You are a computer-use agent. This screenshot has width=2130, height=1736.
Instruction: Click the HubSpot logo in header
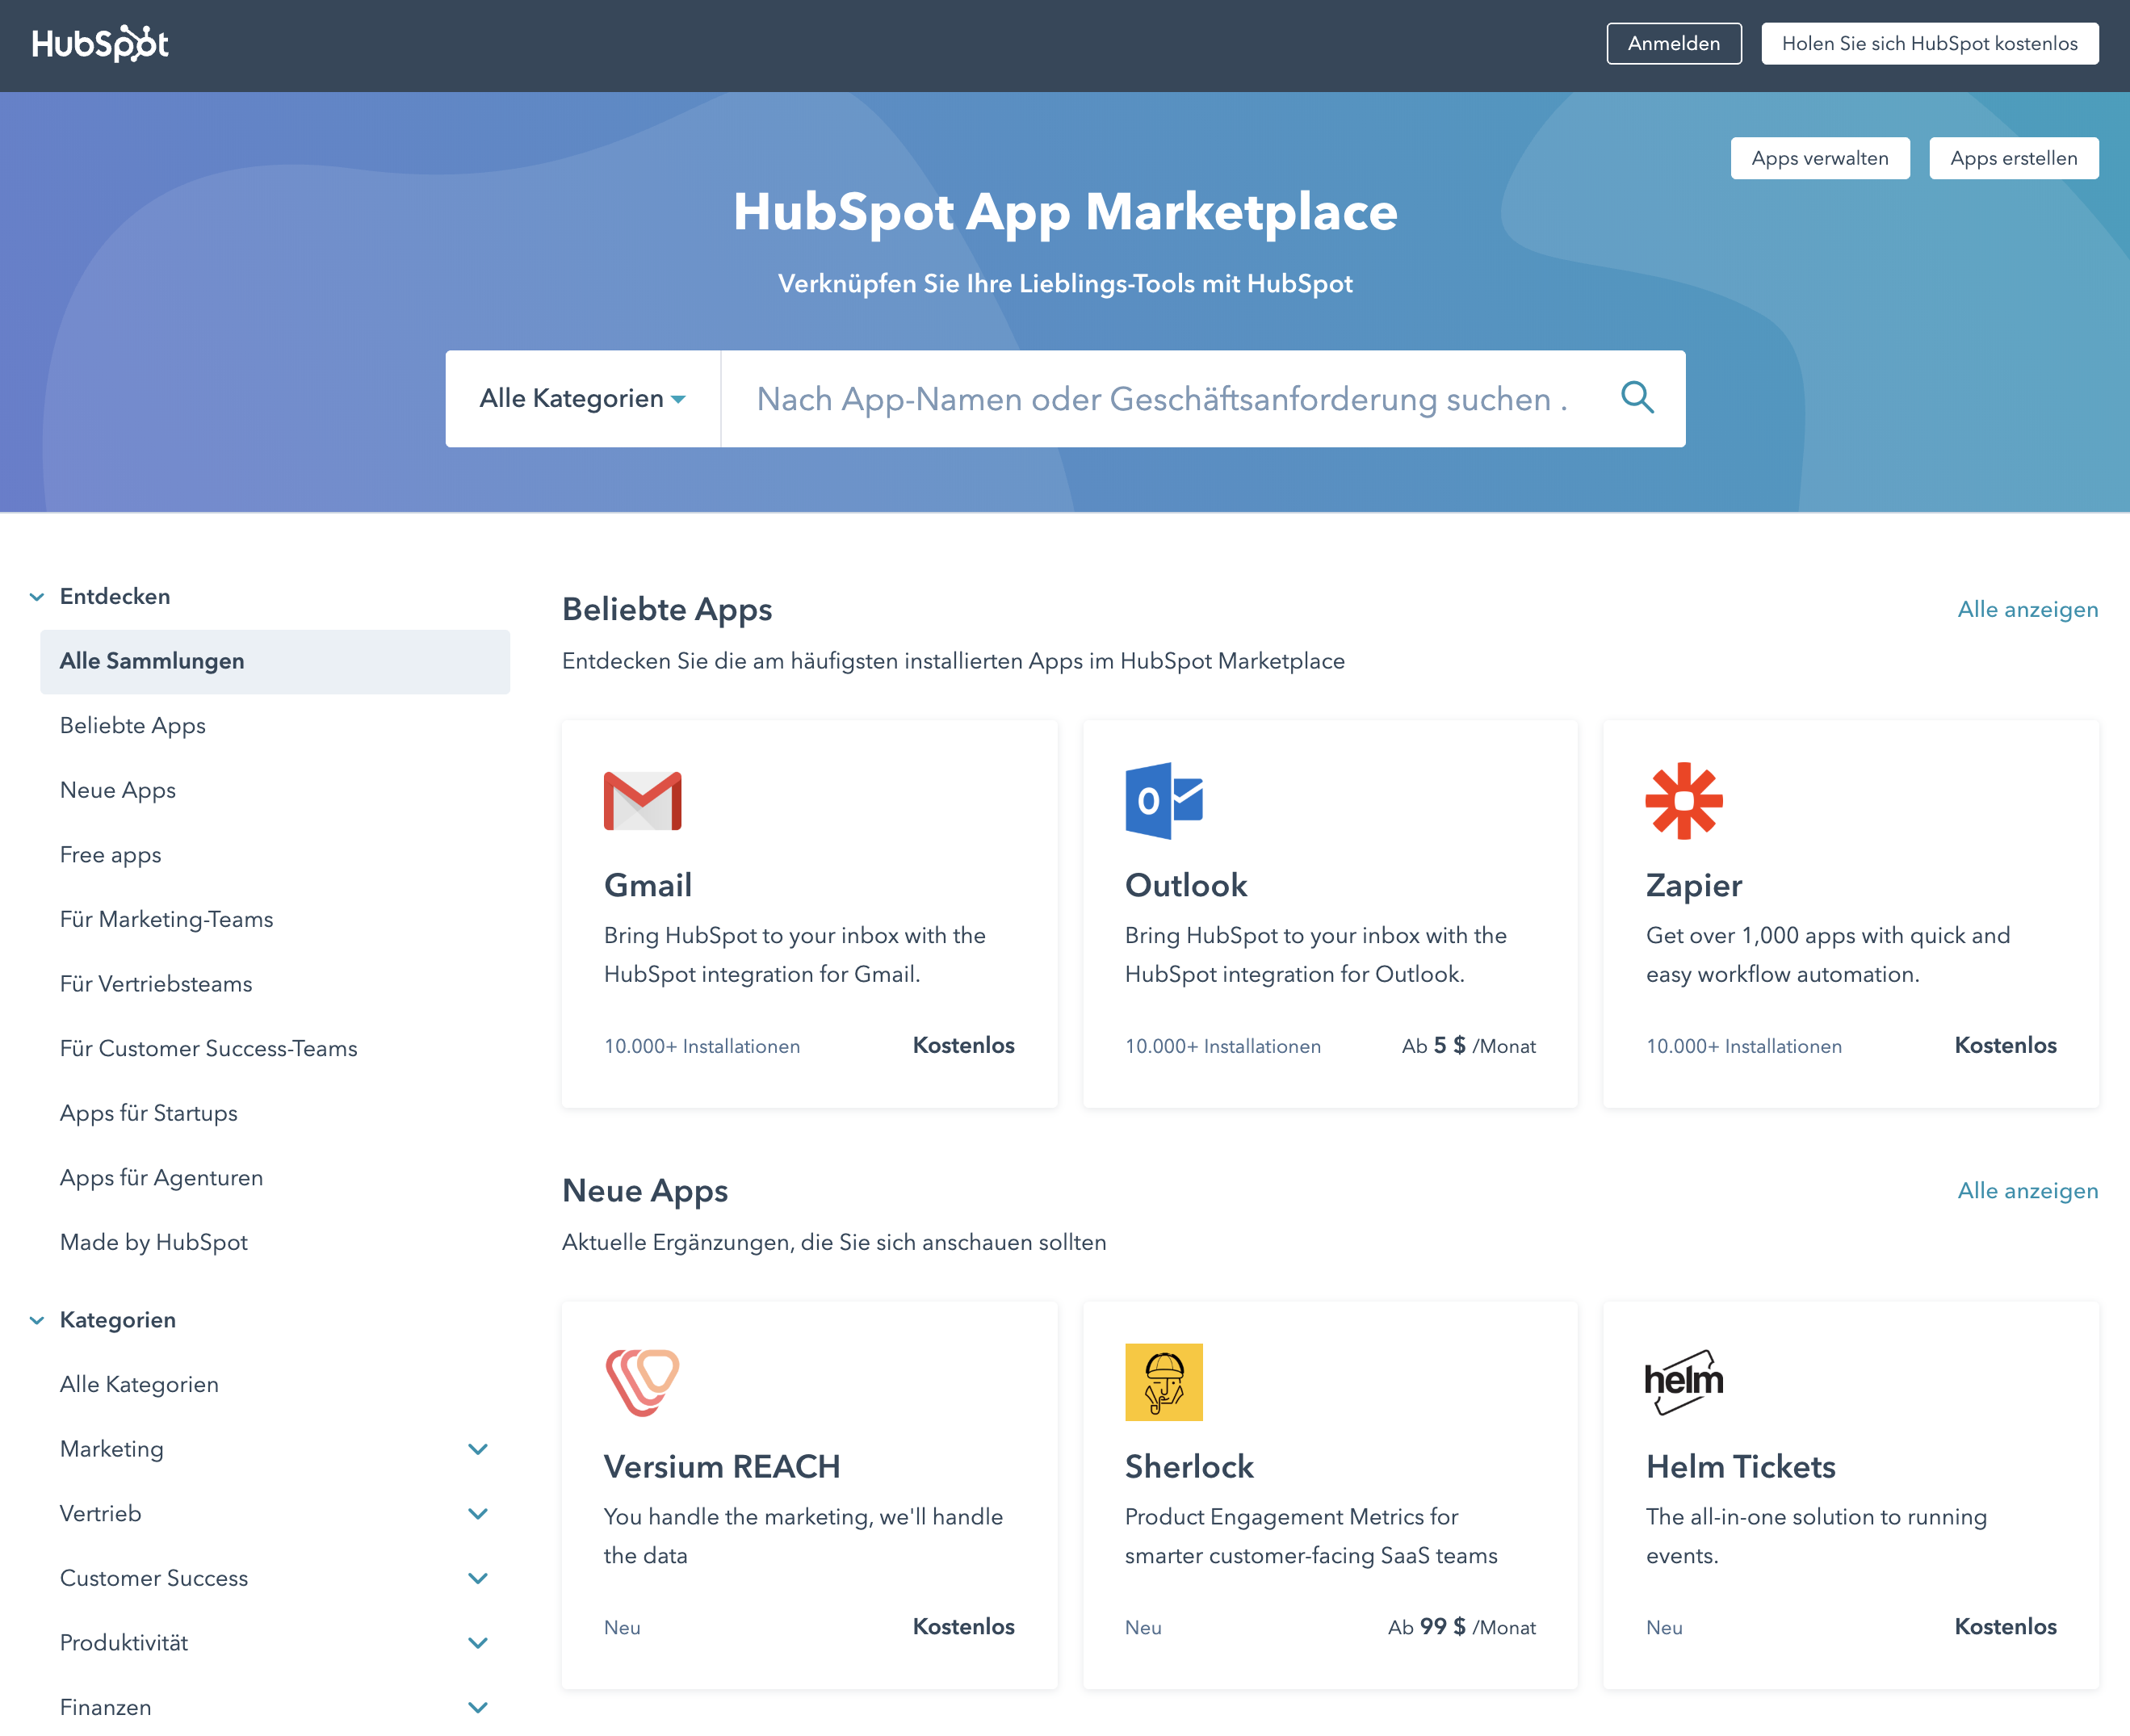click(100, 44)
